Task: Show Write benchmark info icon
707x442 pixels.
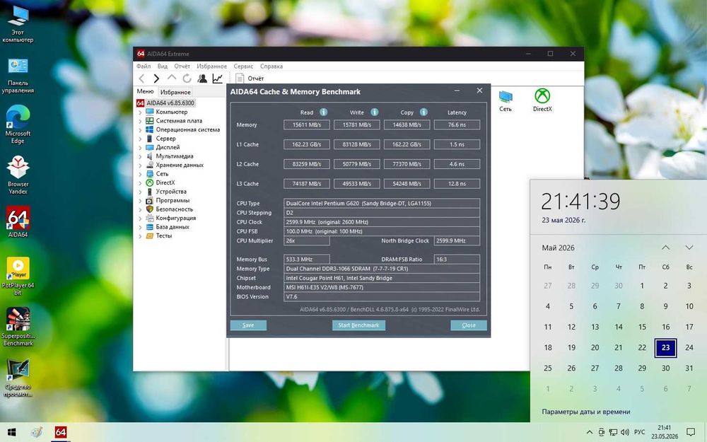Action: click(x=374, y=112)
